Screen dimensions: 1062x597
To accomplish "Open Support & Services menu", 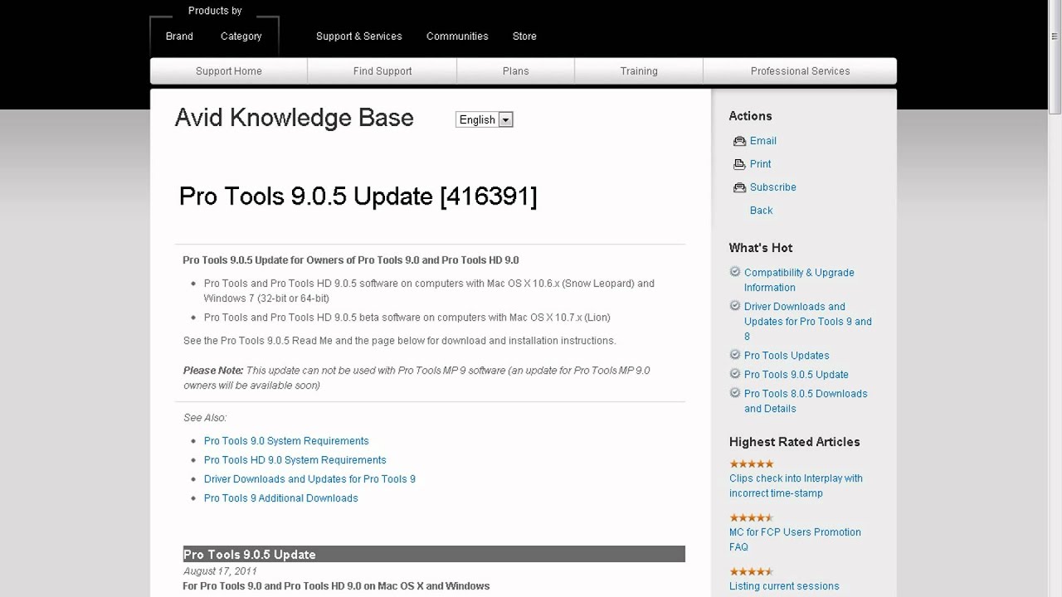I will (x=358, y=36).
